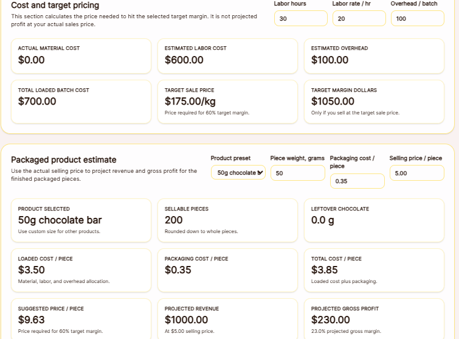Screen dimensions: 459x339
Task: Click the Packaging Cost per piece $0.35 value
Action: click(x=178, y=270)
